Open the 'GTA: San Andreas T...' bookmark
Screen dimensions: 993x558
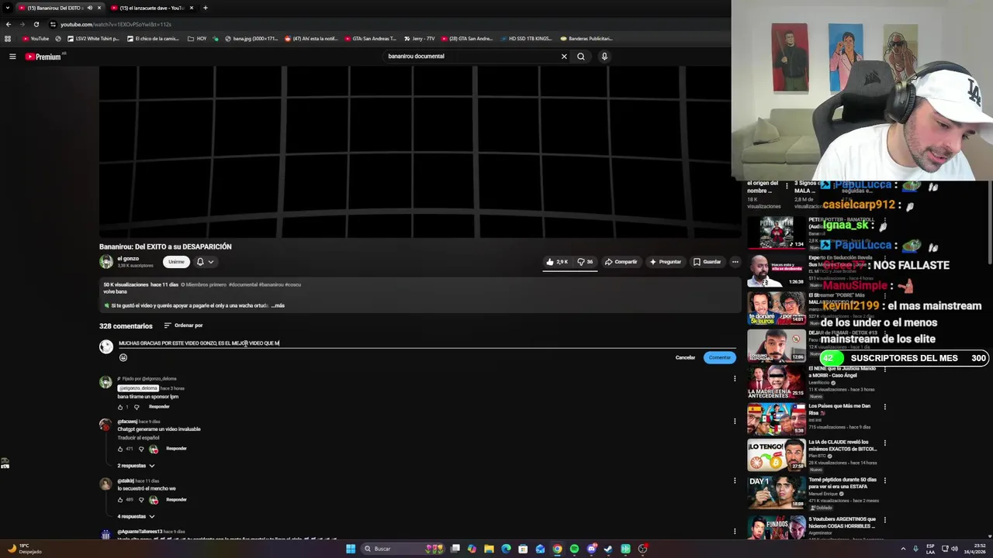click(370, 39)
